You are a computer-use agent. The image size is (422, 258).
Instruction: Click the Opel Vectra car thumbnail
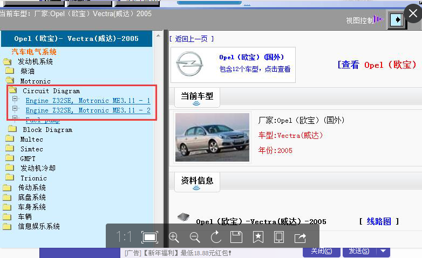point(212,137)
